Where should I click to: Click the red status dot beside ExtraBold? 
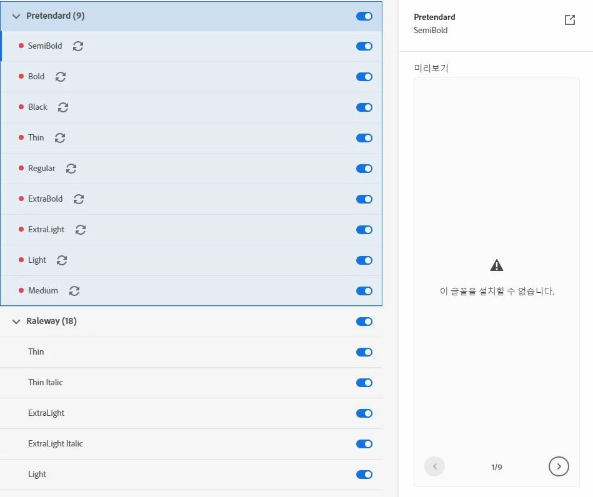point(21,199)
